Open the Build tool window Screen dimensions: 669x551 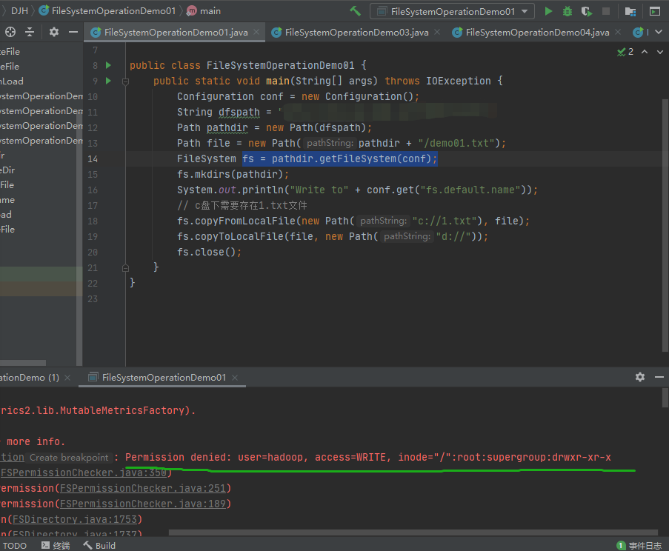click(99, 546)
